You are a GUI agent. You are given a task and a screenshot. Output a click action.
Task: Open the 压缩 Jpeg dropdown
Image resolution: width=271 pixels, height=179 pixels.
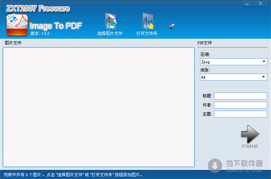[x=234, y=62]
